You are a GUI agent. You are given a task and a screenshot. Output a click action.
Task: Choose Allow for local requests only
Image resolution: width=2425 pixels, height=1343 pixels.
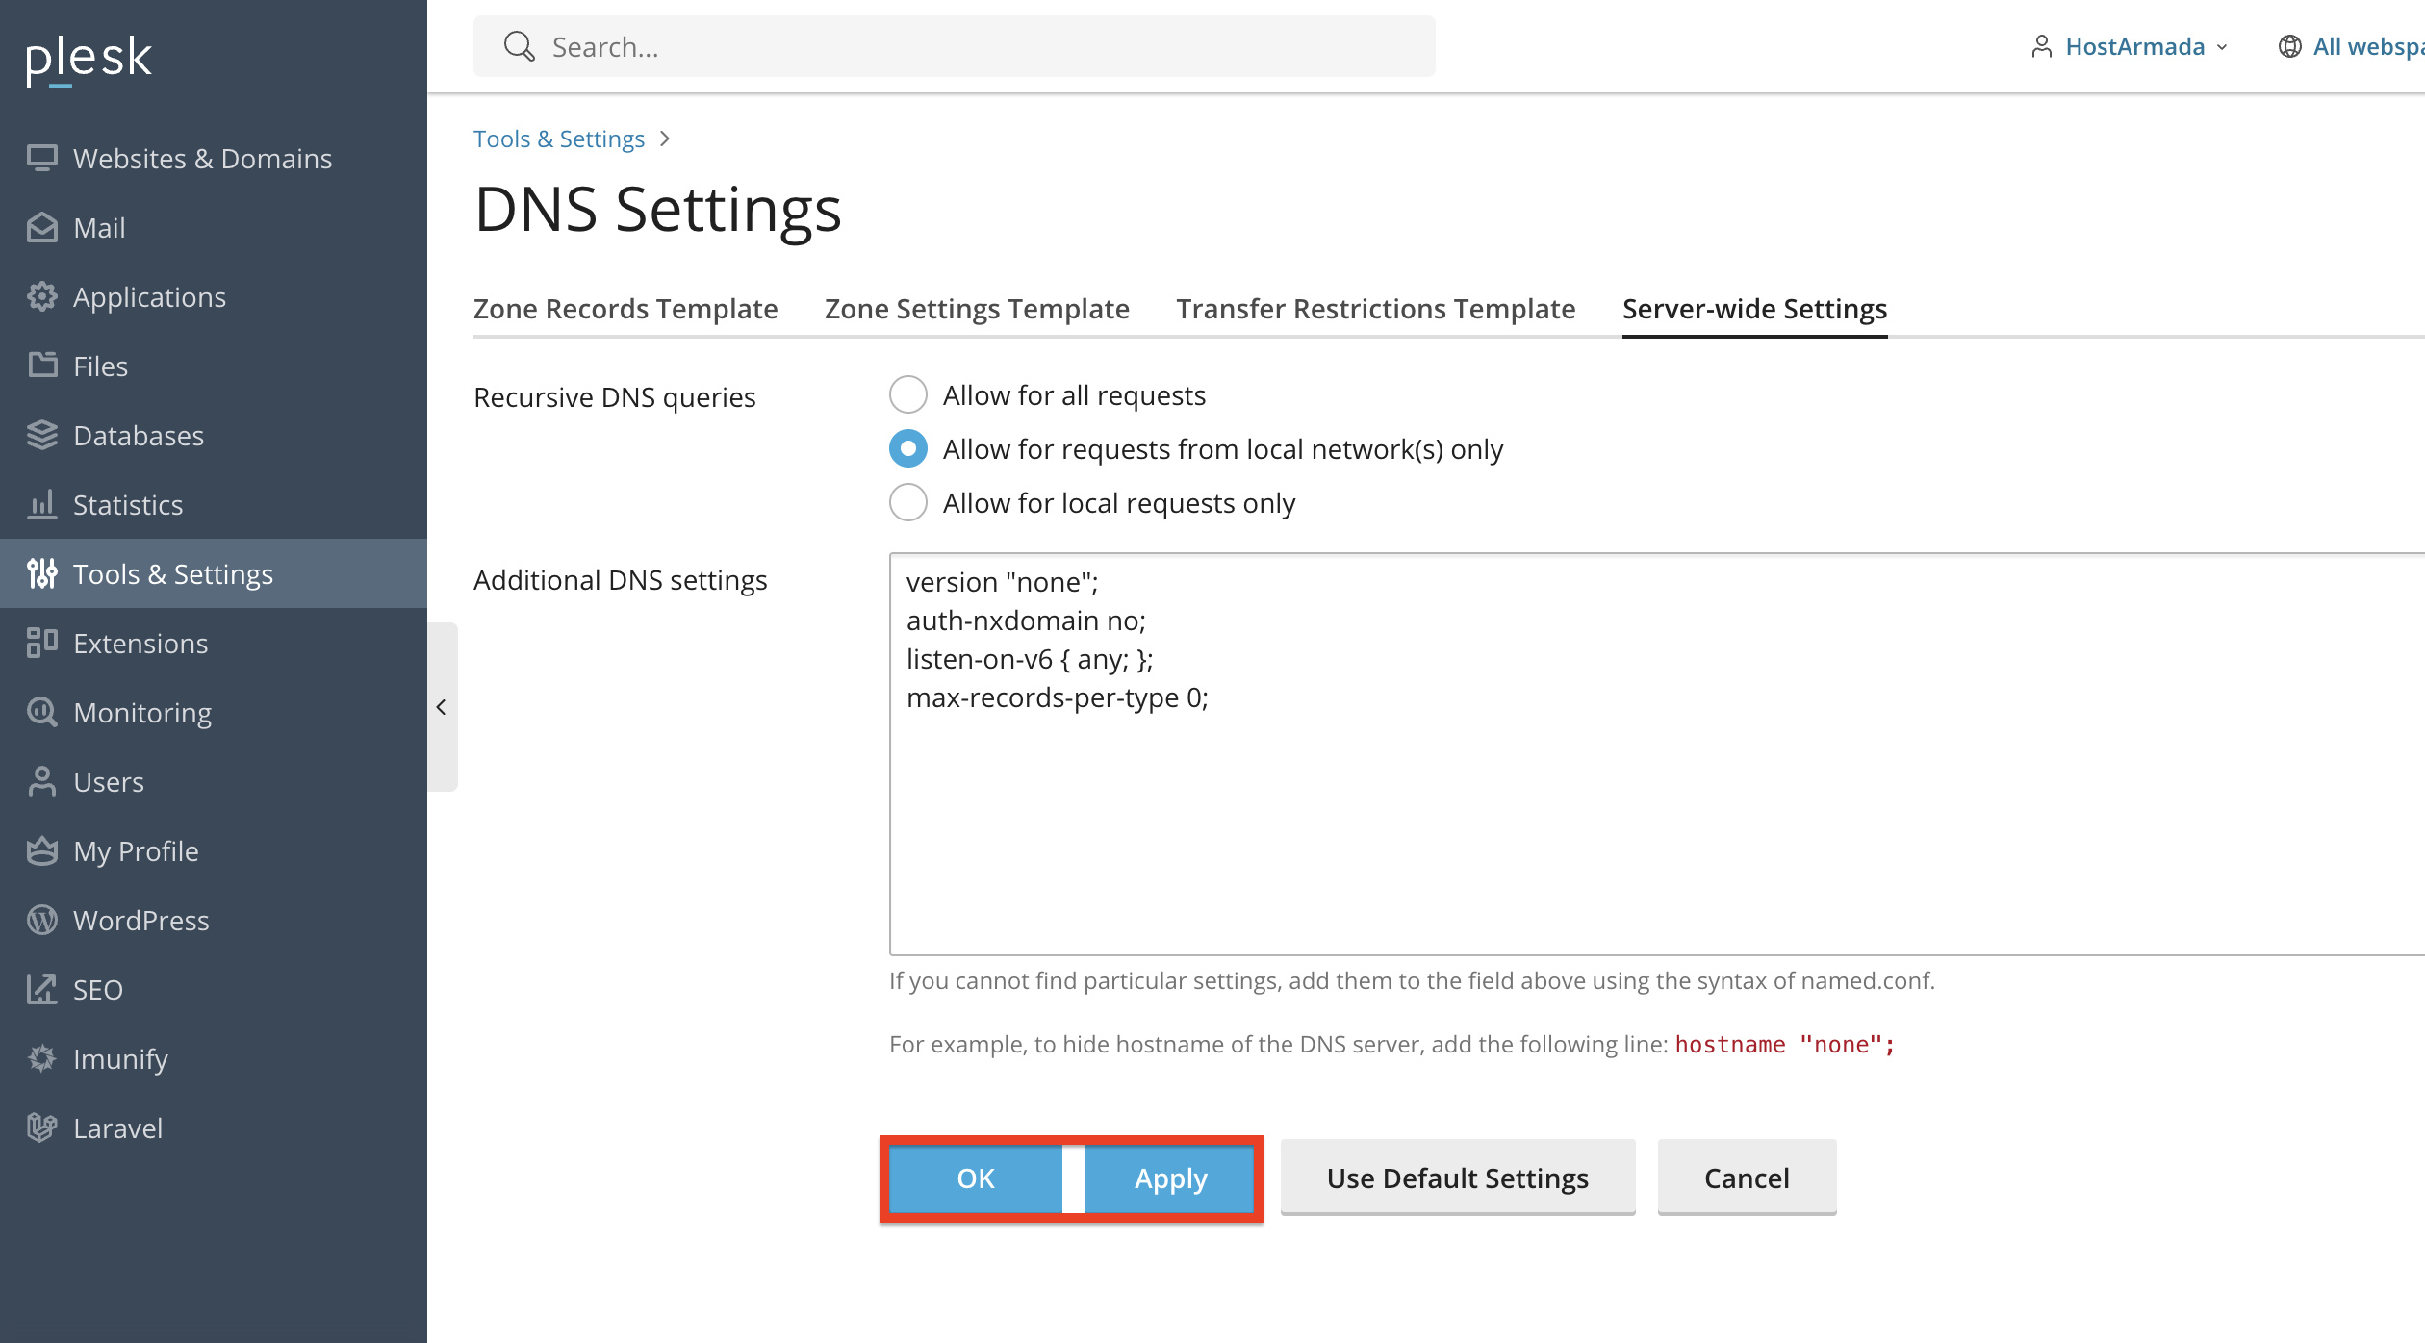pyautogui.click(x=908, y=502)
